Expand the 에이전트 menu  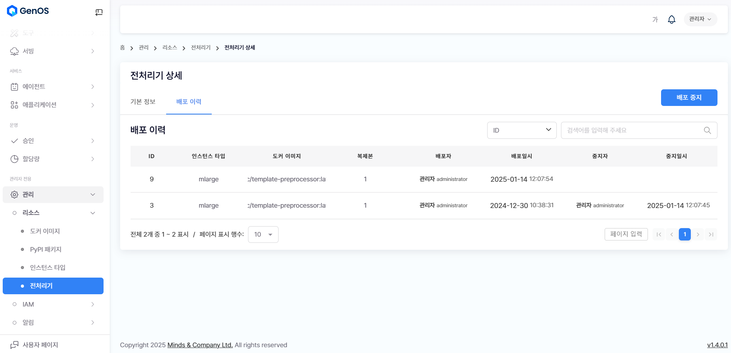pyautogui.click(x=53, y=87)
